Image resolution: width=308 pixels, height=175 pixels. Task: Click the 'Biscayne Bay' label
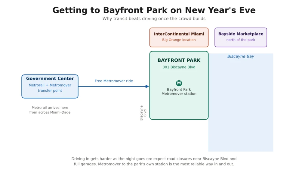tap(241, 56)
